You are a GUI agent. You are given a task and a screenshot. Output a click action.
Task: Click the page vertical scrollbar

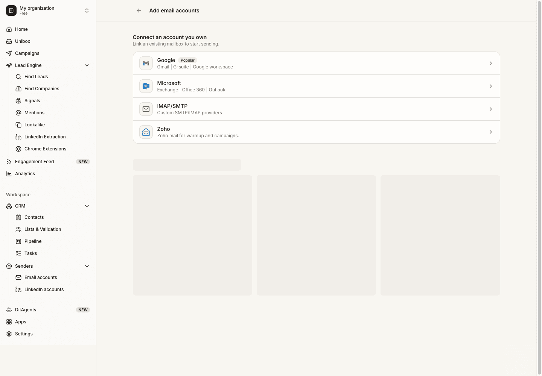tap(539, 188)
